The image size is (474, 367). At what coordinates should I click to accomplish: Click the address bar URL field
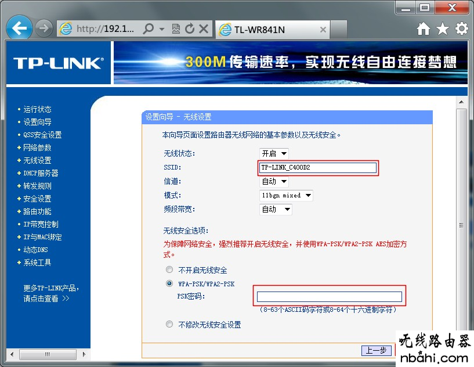coord(104,29)
